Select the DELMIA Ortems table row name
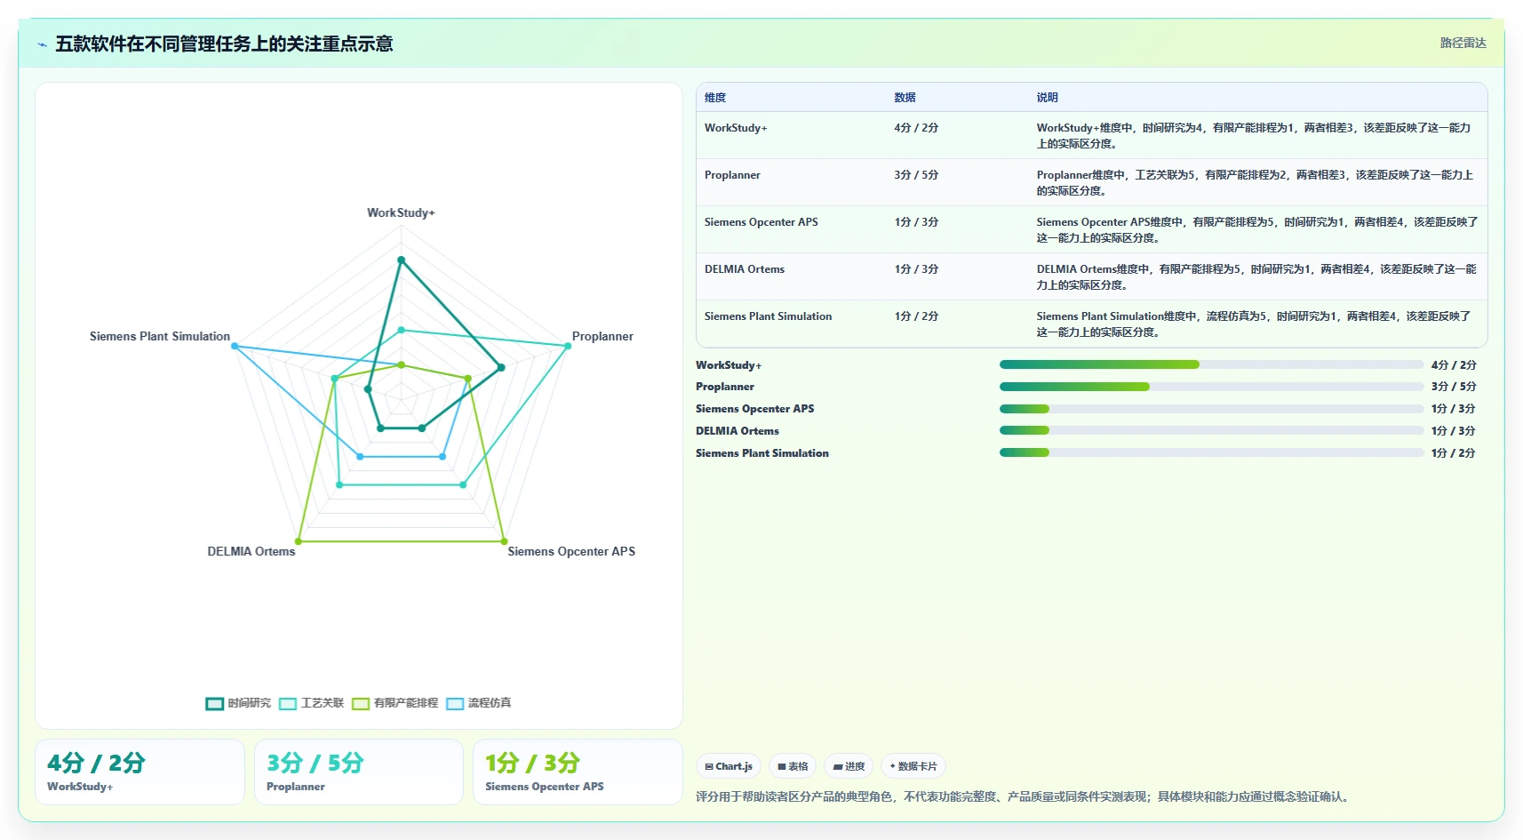Image resolution: width=1523 pixels, height=840 pixels. click(745, 269)
